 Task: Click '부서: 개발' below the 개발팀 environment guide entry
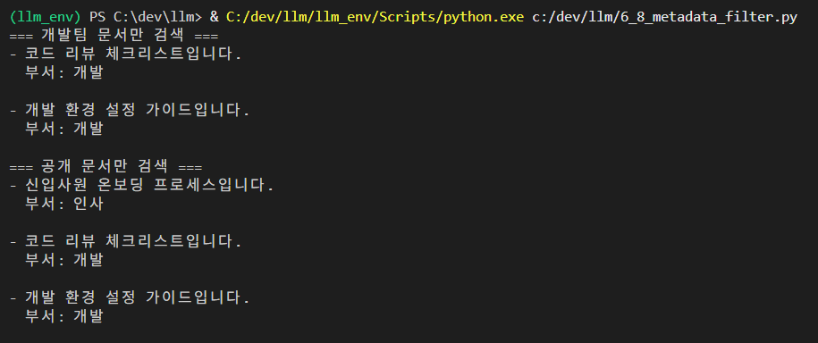64,129
